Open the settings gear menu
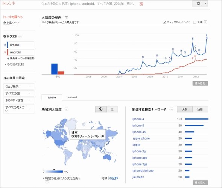This screenshot has width=222, height=188. coord(198,3)
